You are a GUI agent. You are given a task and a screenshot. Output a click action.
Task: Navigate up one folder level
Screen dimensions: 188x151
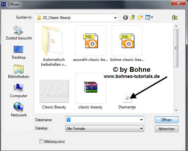pyautogui.click(x=133, y=17)
